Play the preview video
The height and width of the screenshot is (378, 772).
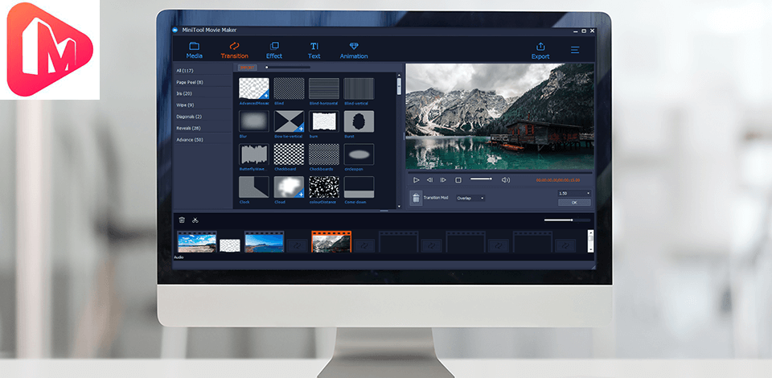pyautogui.click(x=416, y=180)
